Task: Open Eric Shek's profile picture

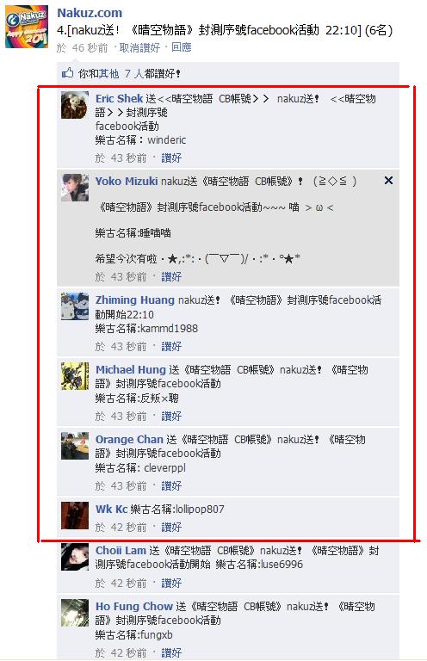Action: [x=75, y=105]
